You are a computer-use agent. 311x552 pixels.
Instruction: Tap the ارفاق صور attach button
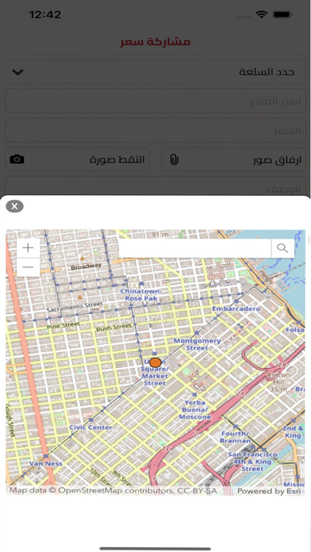234,159
